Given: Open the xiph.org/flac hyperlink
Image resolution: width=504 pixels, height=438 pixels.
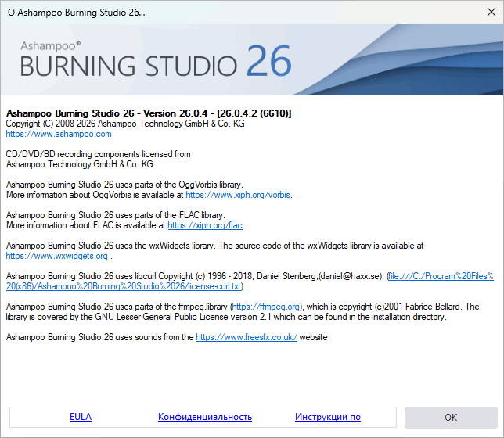Looking at the screenshot, I should tap(205, 225).
